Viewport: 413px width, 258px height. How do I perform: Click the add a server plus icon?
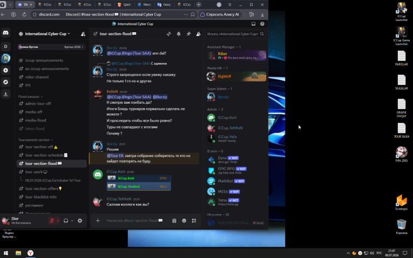click(x=5, y=70)
